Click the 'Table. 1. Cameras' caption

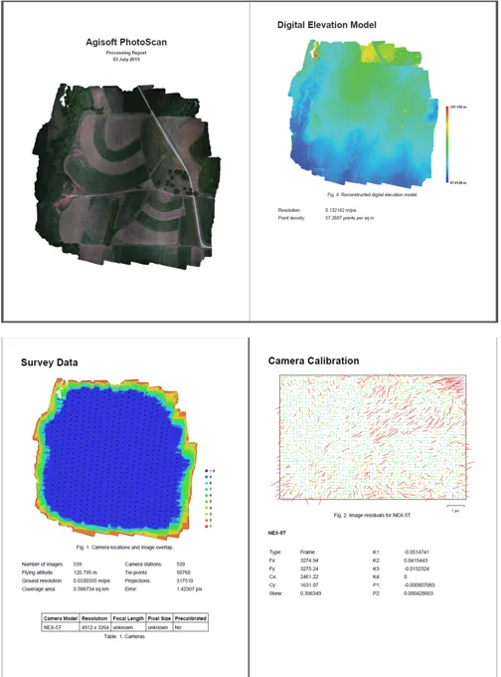click(124, 636)
